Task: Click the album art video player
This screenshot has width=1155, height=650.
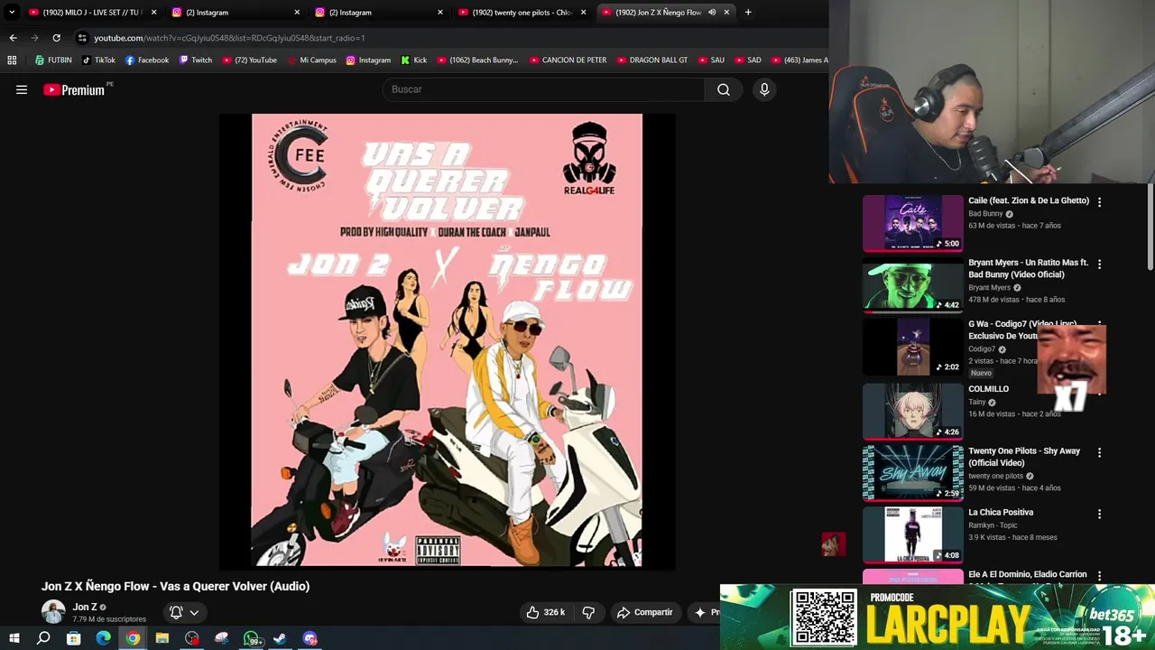Action: [x=447, y=341]
